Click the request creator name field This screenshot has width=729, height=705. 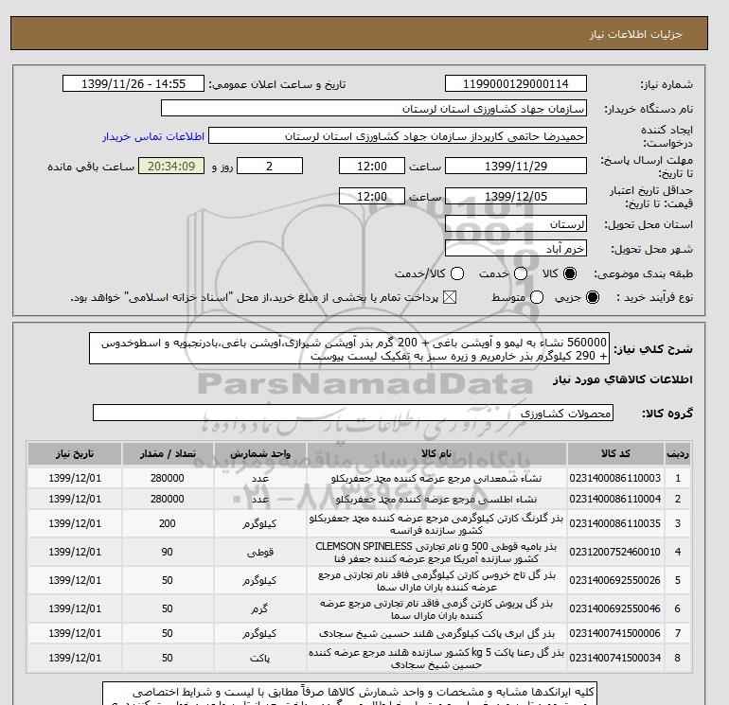pos(398,136)
